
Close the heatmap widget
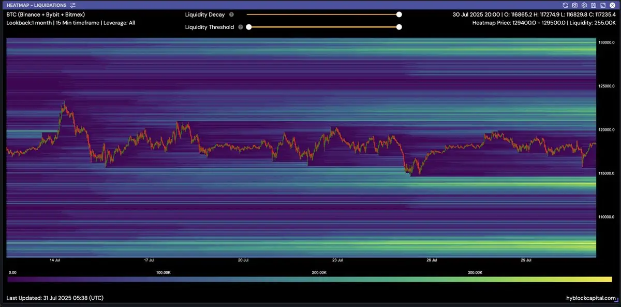click(612, 5)
